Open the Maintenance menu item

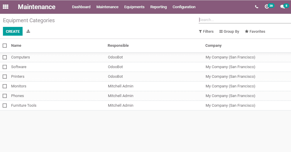point(107,7)
